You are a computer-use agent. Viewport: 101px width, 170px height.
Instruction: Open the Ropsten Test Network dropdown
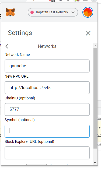(53, 12)
